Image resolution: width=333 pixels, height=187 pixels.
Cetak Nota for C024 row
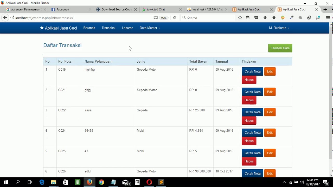(x=252, y=133)
